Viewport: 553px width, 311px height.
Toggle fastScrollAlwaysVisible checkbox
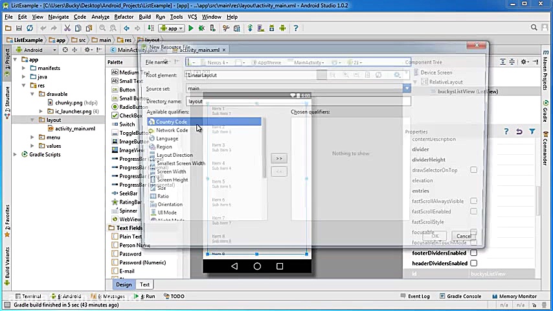[473, 201]
